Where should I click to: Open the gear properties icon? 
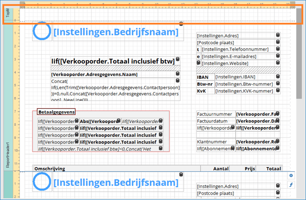click(291, 175)
